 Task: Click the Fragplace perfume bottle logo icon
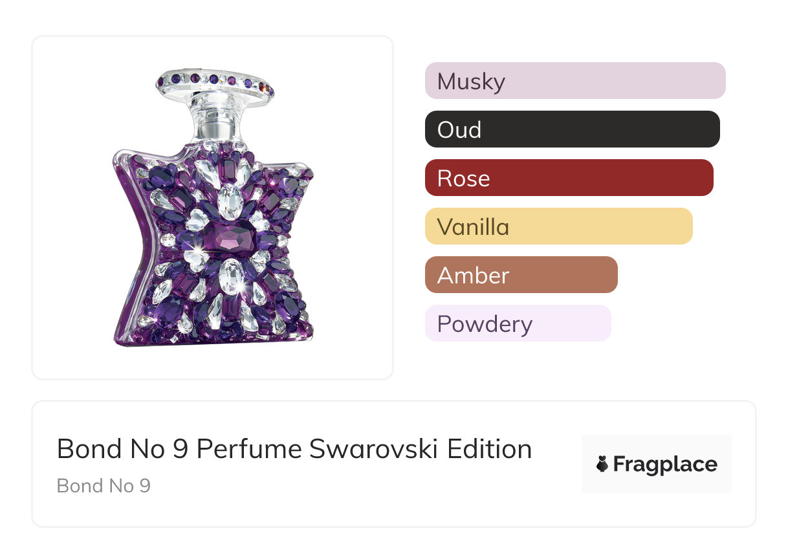click(x=602, y=465)
